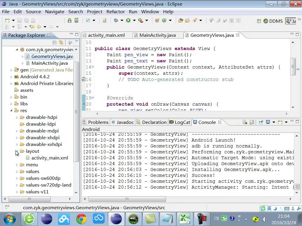Viewport: 302px width, 226px height.
Task: Click the console horizontal scrollbar thumb
Action: coord(127,199)
